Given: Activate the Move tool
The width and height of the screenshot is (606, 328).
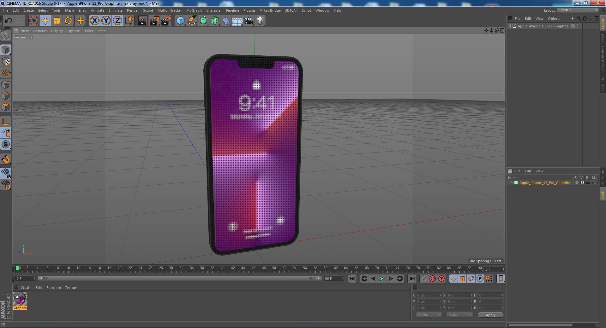Looking at the screenshot, I should coord(45,21).
